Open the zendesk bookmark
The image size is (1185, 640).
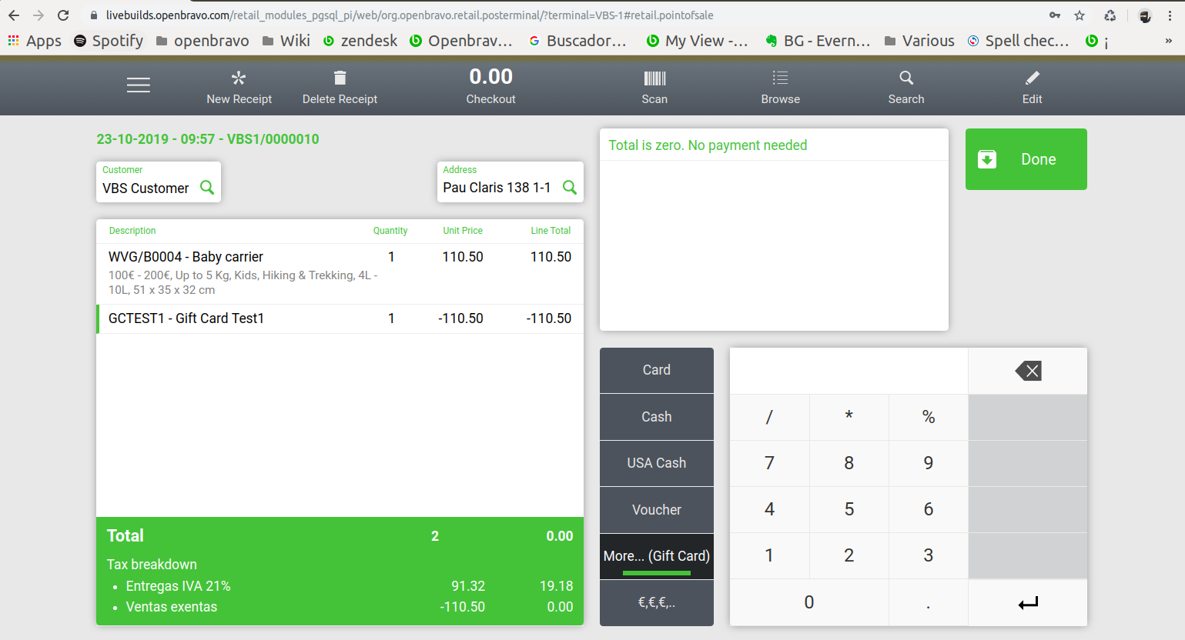coord(360,41)
